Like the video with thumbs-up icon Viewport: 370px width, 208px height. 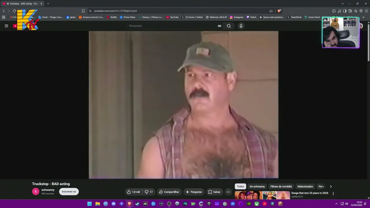[x=133, y=192]
